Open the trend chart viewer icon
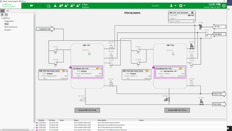232x131 pixels. click(x=49, y=6)
